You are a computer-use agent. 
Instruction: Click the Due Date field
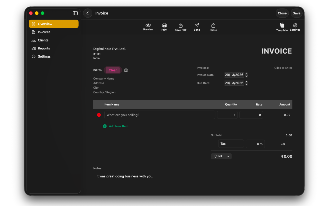[x=234, y=83]
